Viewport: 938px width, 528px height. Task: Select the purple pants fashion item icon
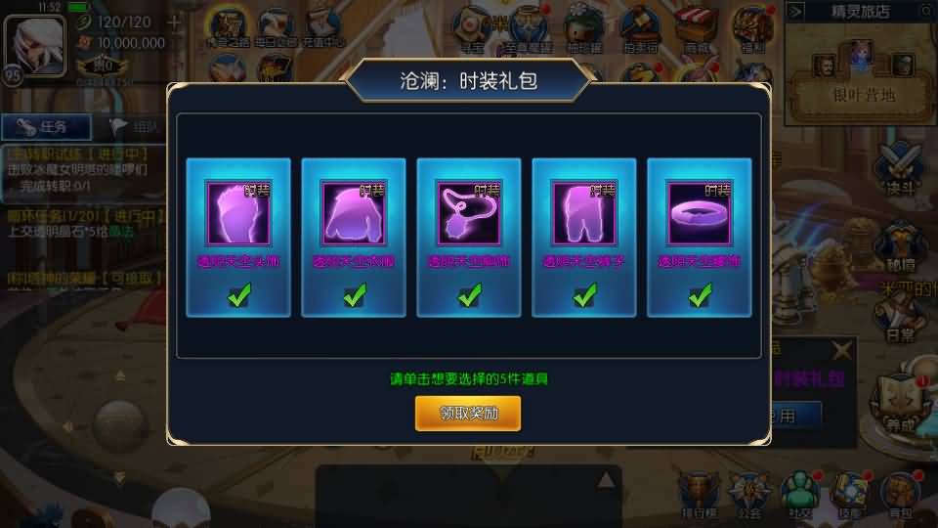pyautogui.click(x=584, y=213)
